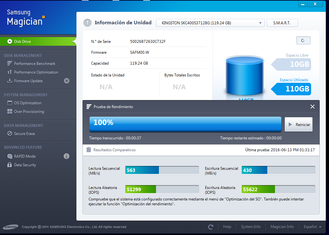Click the Tiempo transcurrido 00:00:37 text
This screenshot has width=329, height=235.
click(115, 138)
